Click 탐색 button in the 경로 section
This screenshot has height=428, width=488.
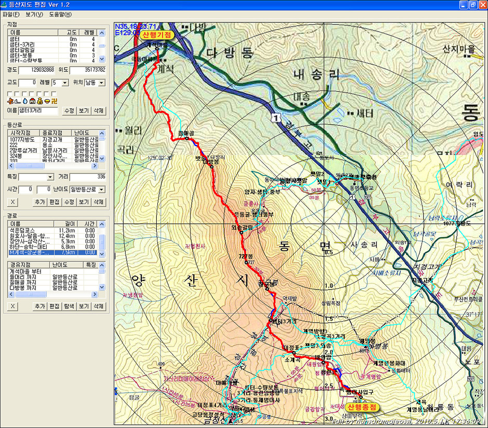pos(69,306)
